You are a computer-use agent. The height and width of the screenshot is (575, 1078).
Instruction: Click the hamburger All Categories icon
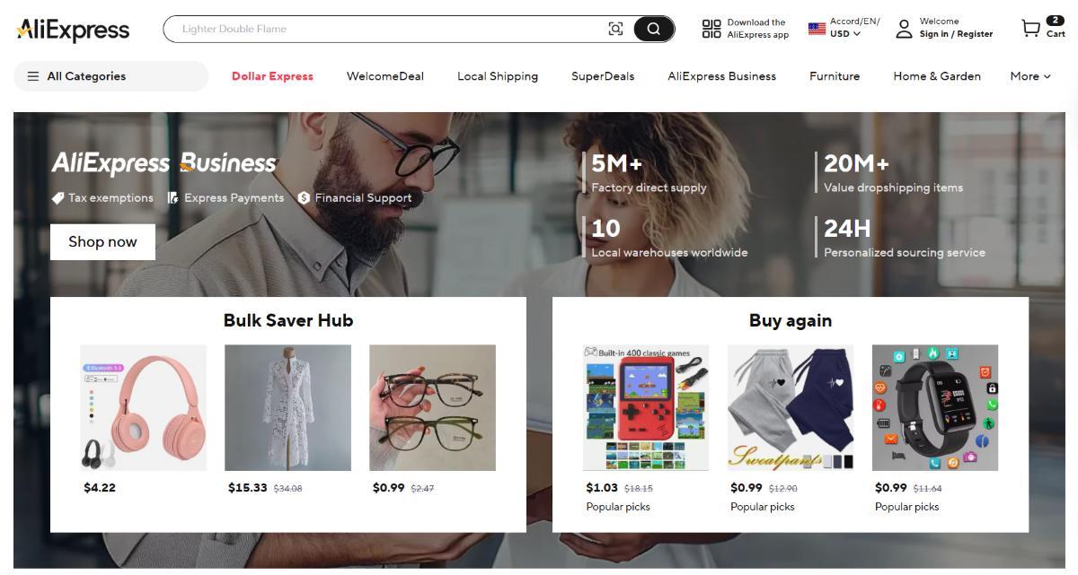[33, 76]
